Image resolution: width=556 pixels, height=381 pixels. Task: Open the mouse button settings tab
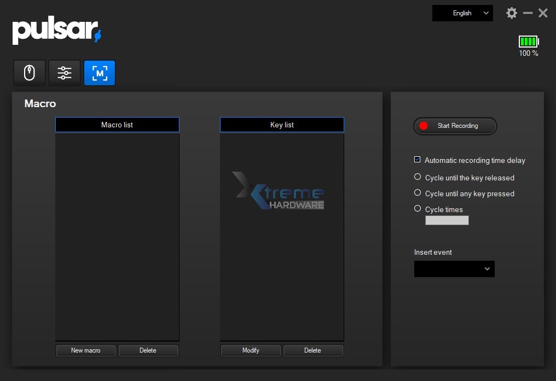coord(30,73)
